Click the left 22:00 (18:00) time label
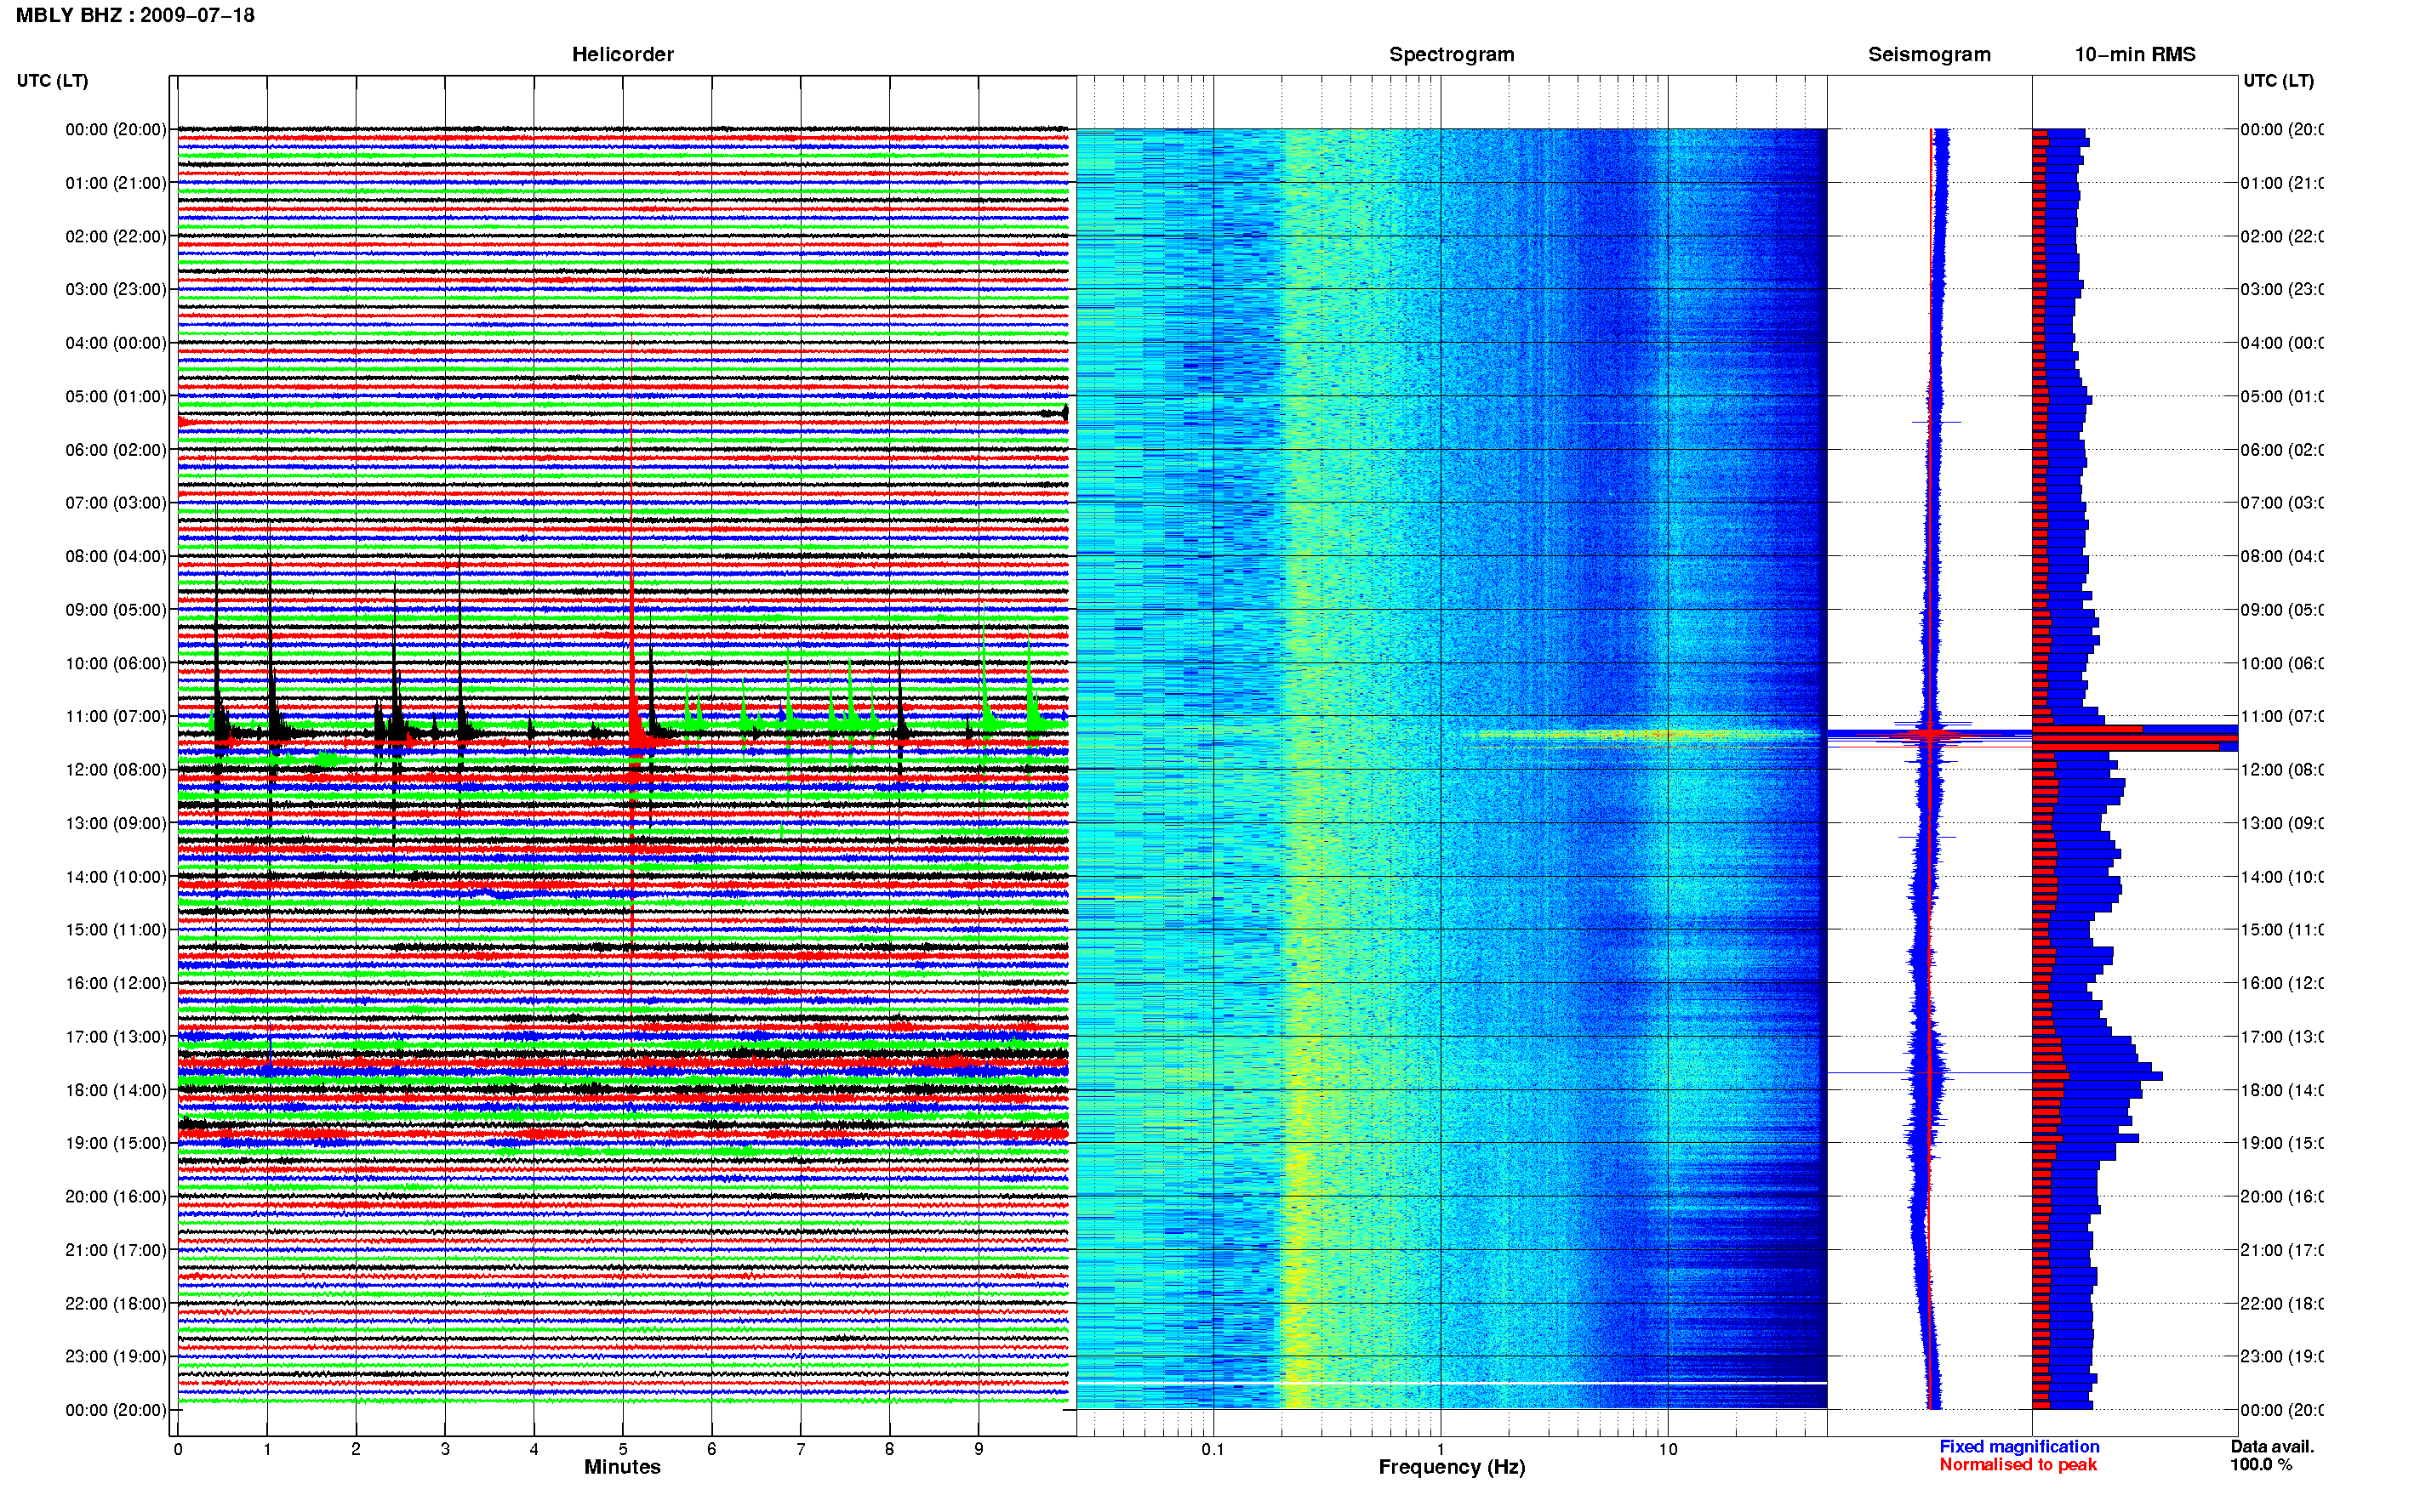The image size is (2420, 1512). [116, 1303]
